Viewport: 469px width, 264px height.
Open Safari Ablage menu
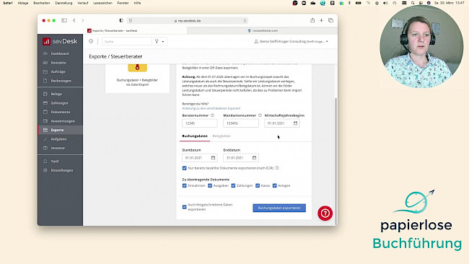pyautogui.click(x=23, y=3)
